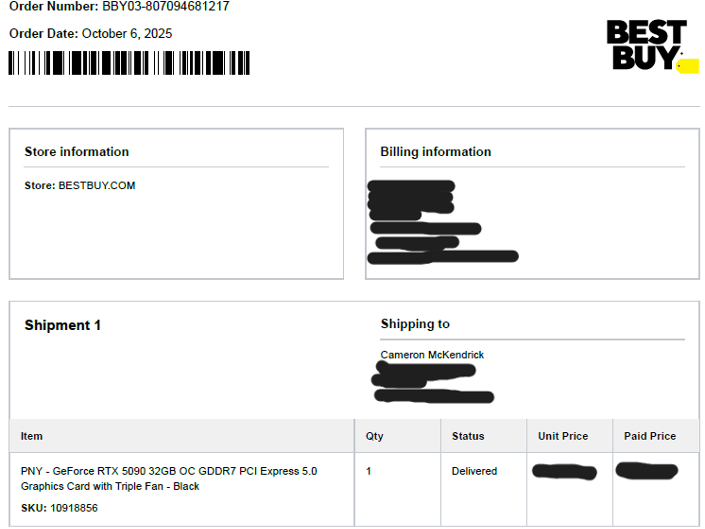Click the Store information heading

pos(77,152)
